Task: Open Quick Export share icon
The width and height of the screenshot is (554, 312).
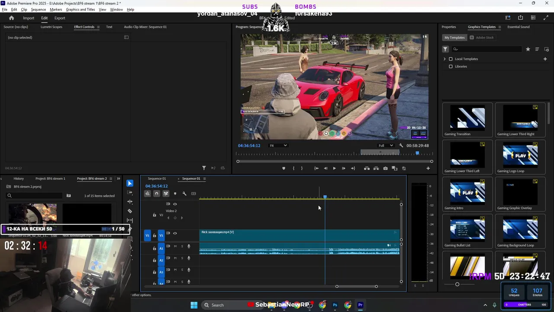Action: [520, 18]
